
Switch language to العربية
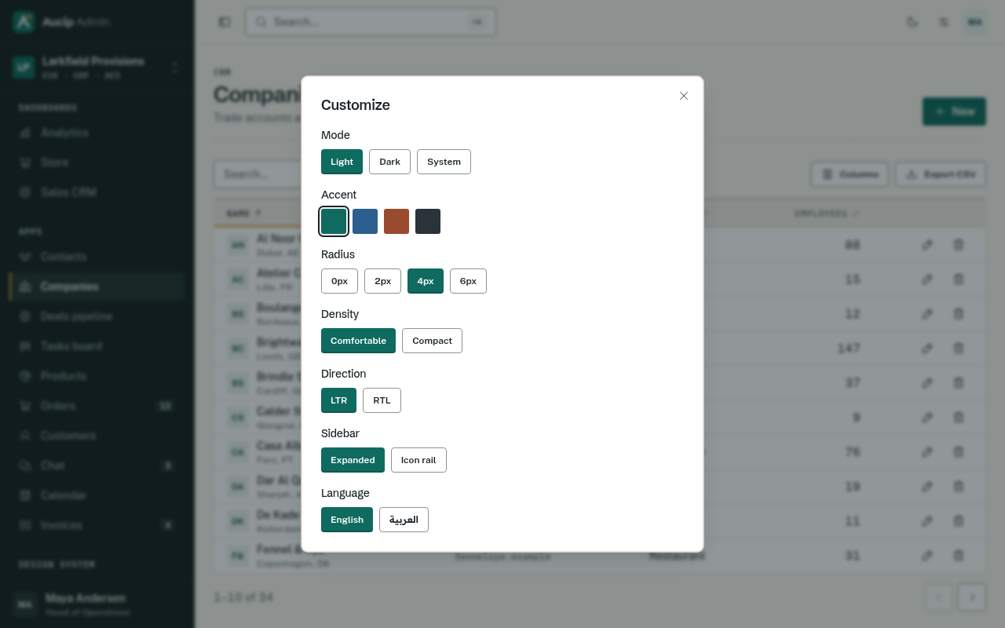(x=404, y=520)
